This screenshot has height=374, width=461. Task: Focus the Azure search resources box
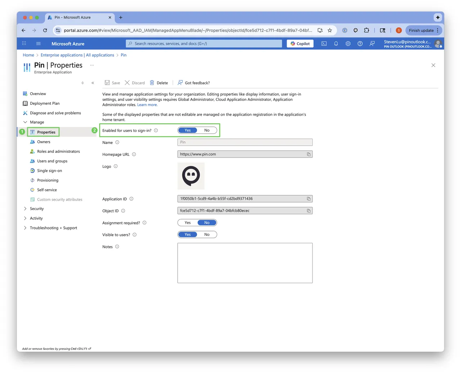click(x=204, y=44)
